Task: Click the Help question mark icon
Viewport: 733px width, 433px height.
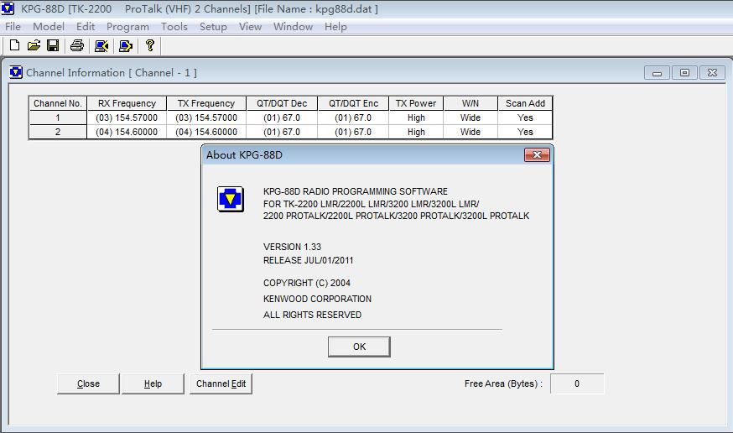Action: coord(149,45)
